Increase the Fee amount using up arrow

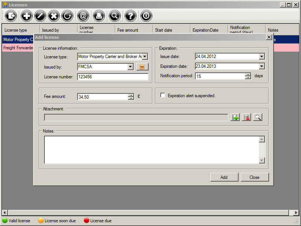pyautogui.click(x=131, y=95)
